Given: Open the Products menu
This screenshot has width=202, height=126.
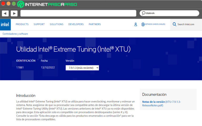Looking at the screenshot, I should point(22,24).
